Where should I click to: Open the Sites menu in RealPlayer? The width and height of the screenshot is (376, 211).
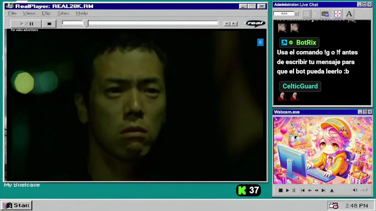pos(63,13)
